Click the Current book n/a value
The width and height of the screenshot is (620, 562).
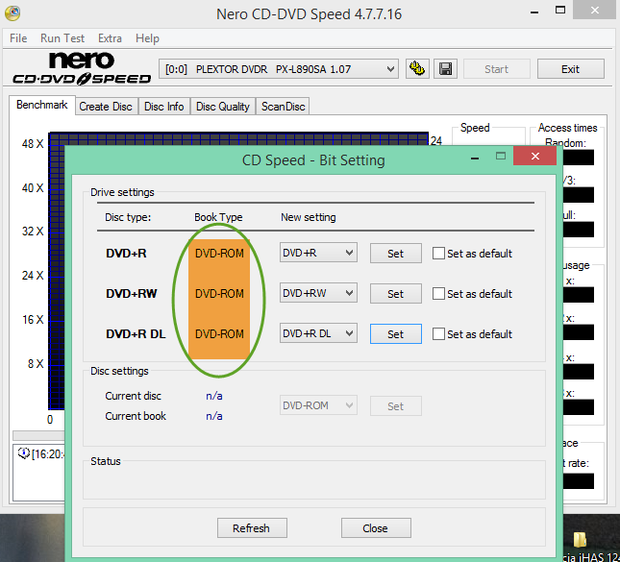pos(214,416)
